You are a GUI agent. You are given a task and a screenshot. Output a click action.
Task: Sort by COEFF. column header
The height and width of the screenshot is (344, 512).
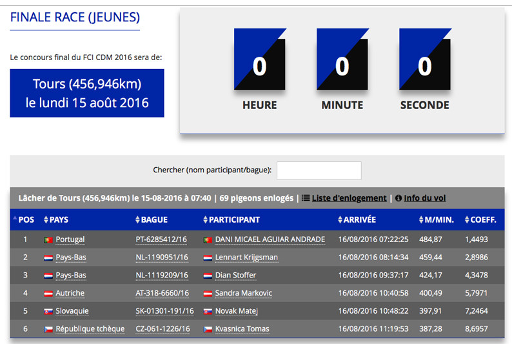click(x=483, y=219)
